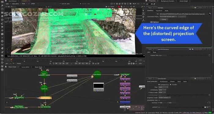This screenshot has width=214, height=114.
Task: Collapse the Cam1ArTrackers properties panel arrow
Action: [x=147, y=49]
